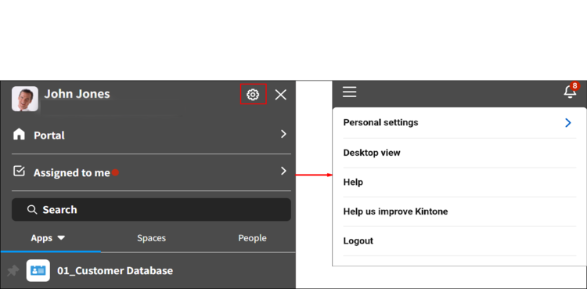The width and height of the screenshot is (587, 289).
Task: Open notifications via the bell icon
Action: pyautogui.click(x=570, y=92)
